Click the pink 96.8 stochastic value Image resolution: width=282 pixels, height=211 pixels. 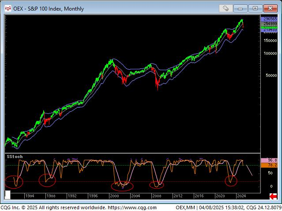pos(269,160)
